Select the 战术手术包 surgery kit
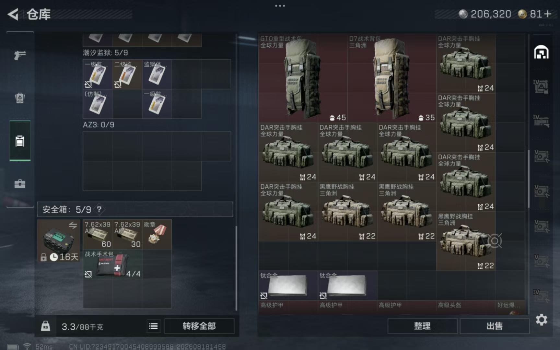 tap(112, 264)
